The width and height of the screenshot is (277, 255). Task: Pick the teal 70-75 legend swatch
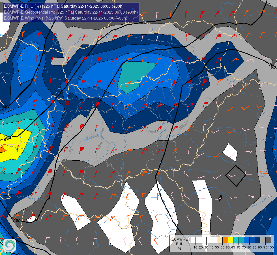[x=241, y=240]
